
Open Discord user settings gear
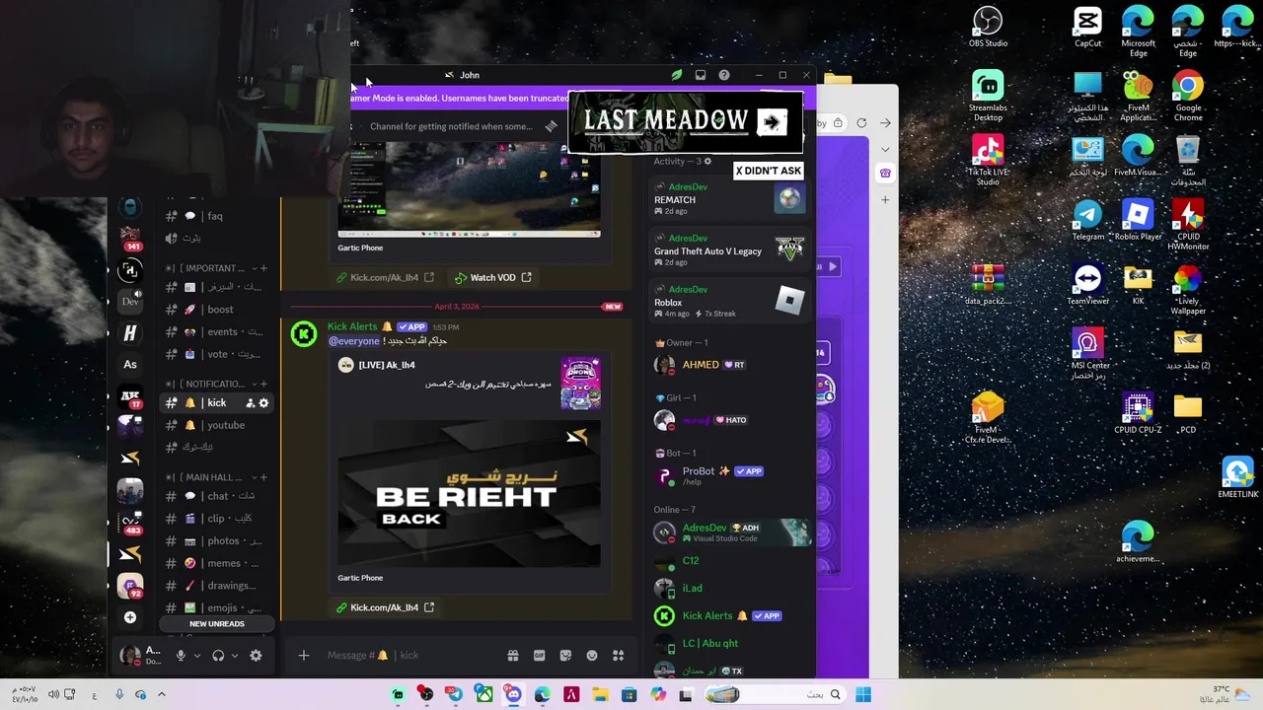pos(256,655)
